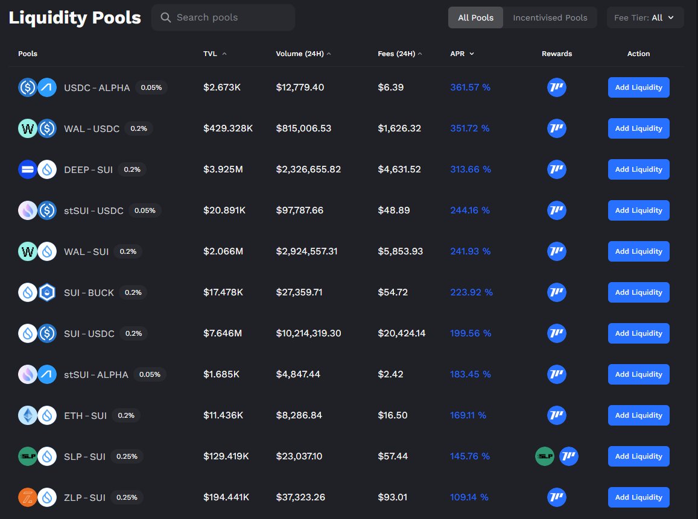Switch to Incentivised Pools tab

550,18
